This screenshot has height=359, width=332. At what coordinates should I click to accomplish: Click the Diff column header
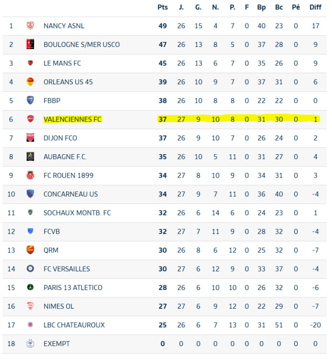point(315,7)
